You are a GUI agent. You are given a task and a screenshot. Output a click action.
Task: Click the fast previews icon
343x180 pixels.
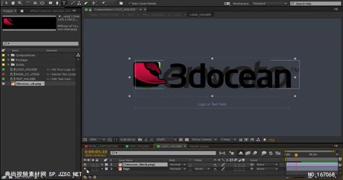point(246,140)
